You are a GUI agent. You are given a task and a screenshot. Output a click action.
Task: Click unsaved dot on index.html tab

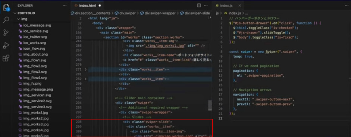100,6
